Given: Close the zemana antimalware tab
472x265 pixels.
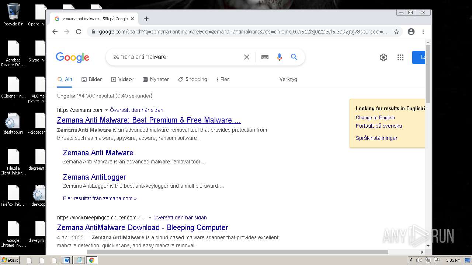Looking at the screenshot, I should (132, 19).
